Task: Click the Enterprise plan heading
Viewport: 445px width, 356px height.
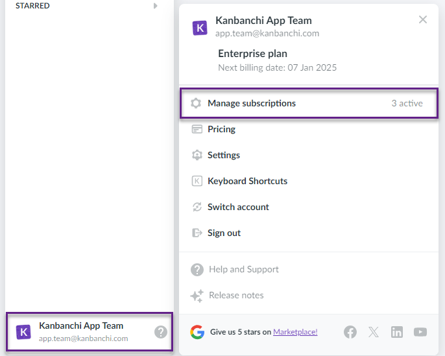Action: point(252,53)
